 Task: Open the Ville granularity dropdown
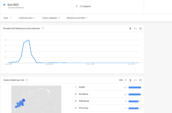pos(123,80)
